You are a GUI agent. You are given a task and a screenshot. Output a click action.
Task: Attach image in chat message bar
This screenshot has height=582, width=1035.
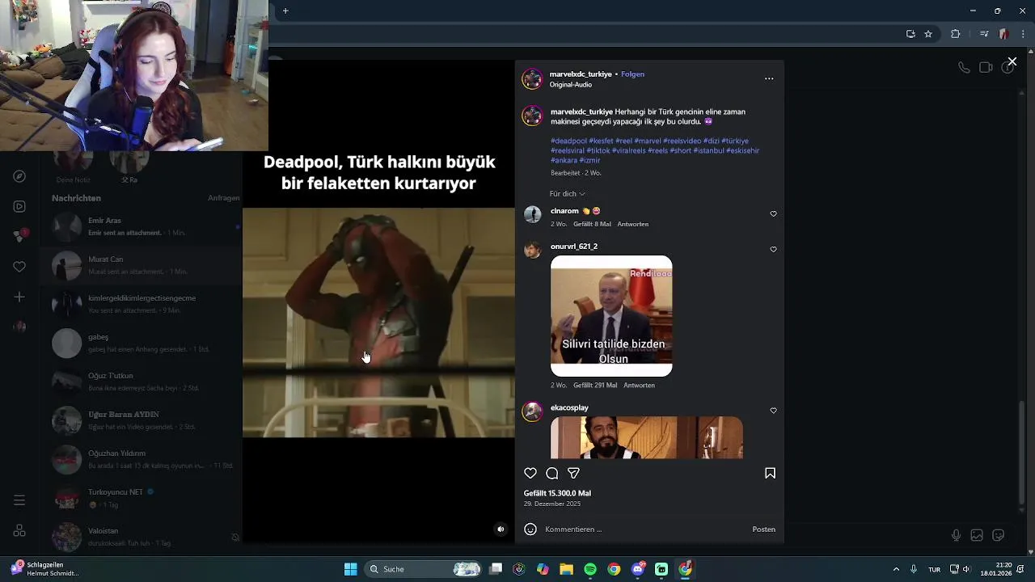977,535
